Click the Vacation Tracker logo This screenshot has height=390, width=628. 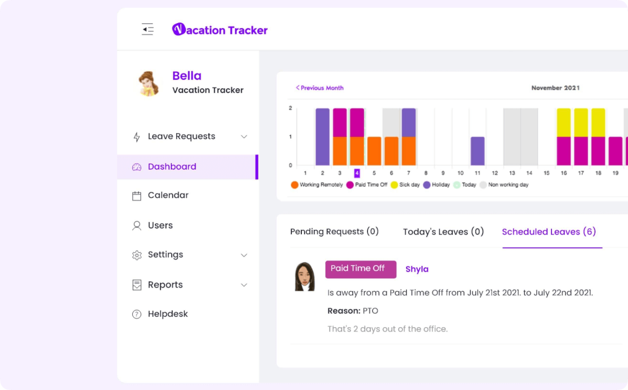point(220,29)
